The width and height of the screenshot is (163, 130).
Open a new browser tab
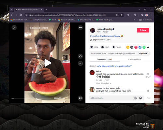46,10
